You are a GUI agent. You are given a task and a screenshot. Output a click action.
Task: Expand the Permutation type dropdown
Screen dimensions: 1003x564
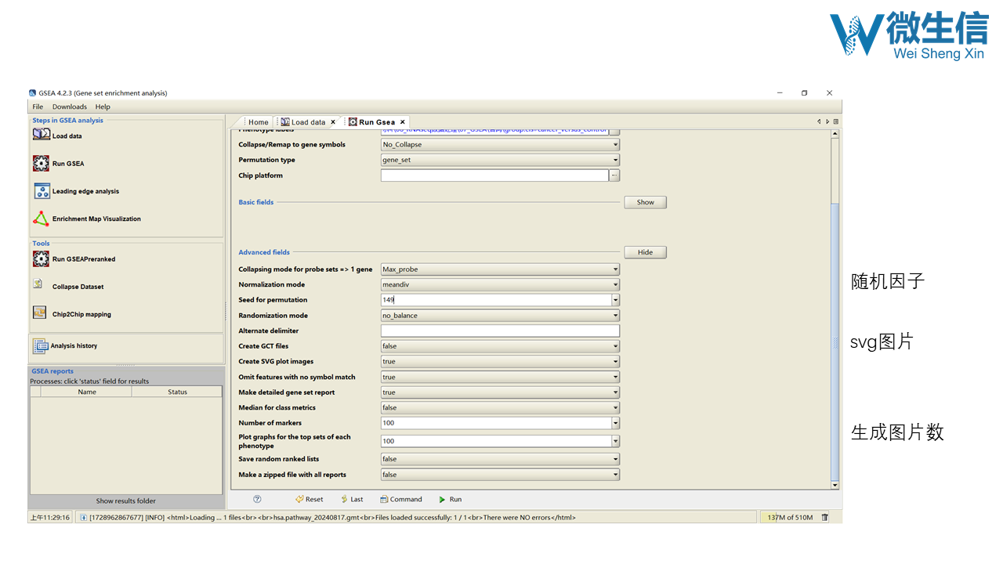click(500, 160)
